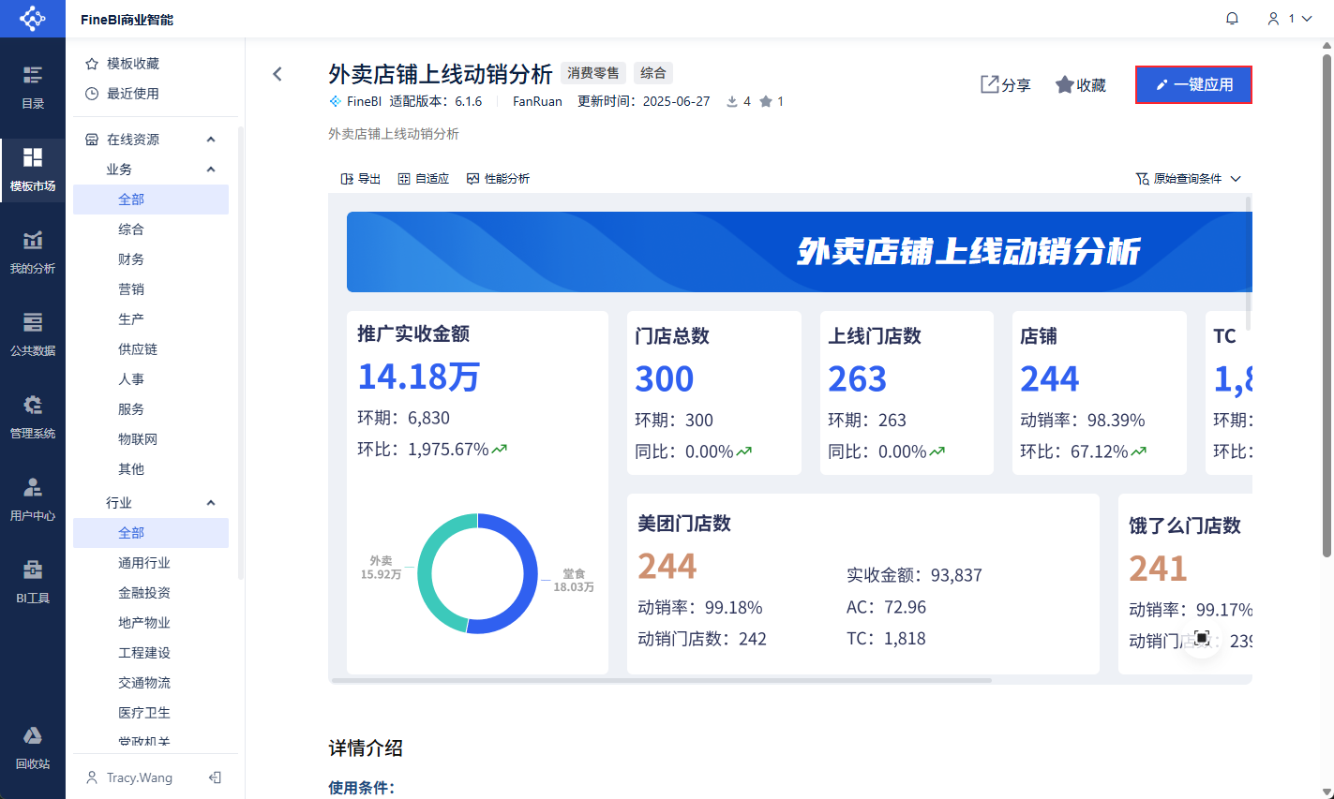1334x799 pixels.
Task: Click the star icon next to 收藏
Action: point(1065,84)
